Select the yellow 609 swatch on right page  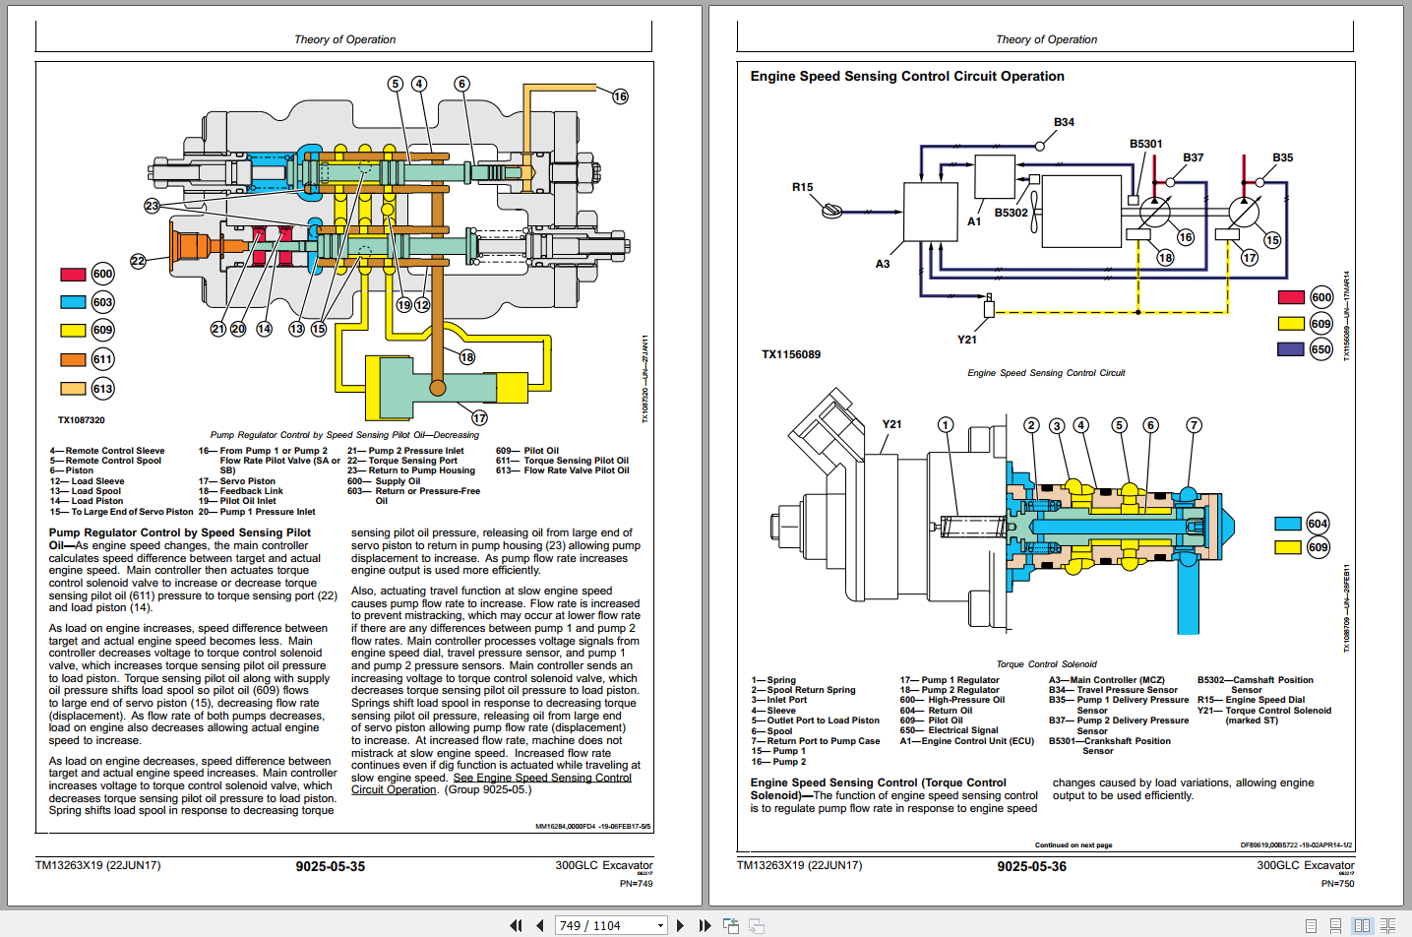click(x=1291, y=322)
